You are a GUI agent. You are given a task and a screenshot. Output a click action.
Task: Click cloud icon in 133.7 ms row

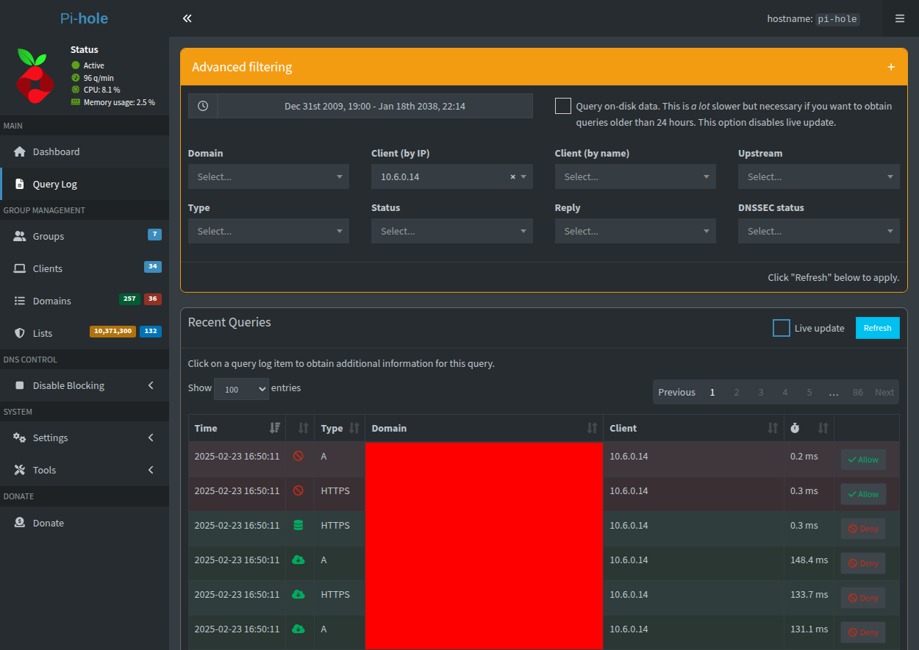298,594
